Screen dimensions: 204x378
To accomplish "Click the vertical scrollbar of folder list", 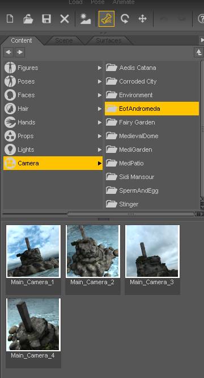I will coord(202,128).
